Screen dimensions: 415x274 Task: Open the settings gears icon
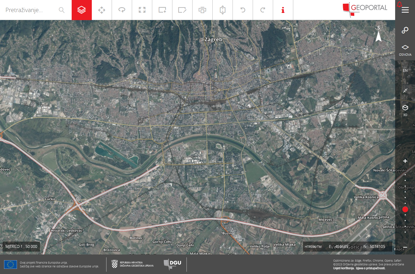point(405,30)
